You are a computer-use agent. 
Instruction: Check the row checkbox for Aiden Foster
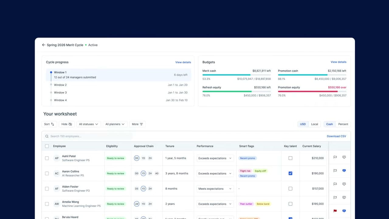point(47,189)
